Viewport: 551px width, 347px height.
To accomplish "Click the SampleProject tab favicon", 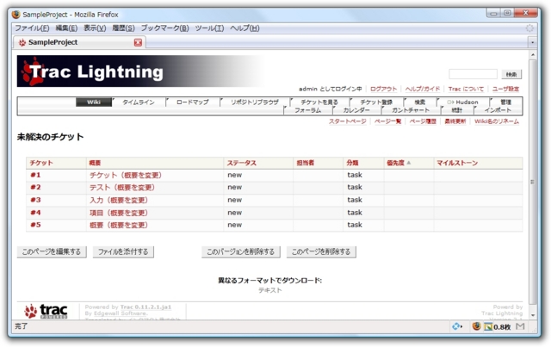I will (22, 42).
